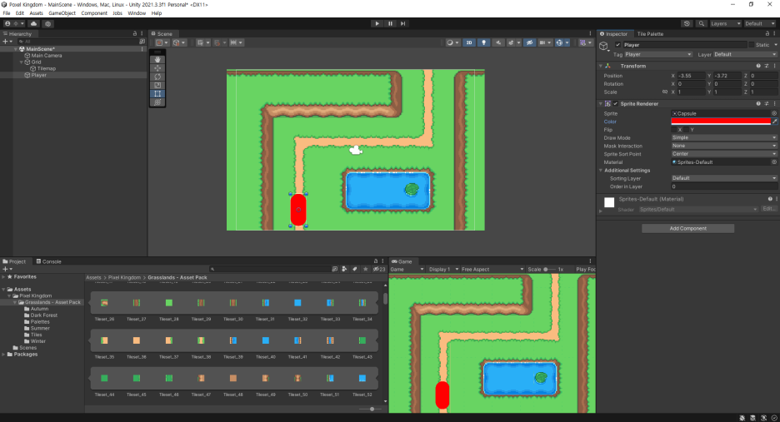Viewport: 780px width, 422px height.
Task: Toggle scene lighting bulb icon
Action: coord(483,42)
